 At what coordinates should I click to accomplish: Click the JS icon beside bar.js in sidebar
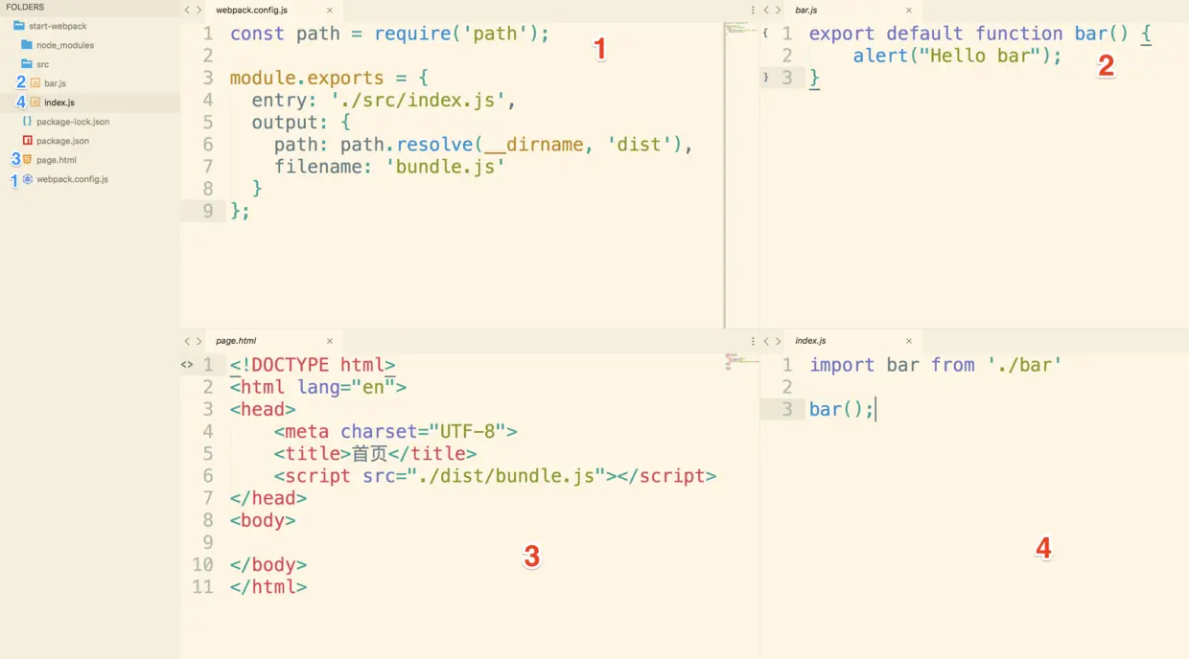(35, 83)
